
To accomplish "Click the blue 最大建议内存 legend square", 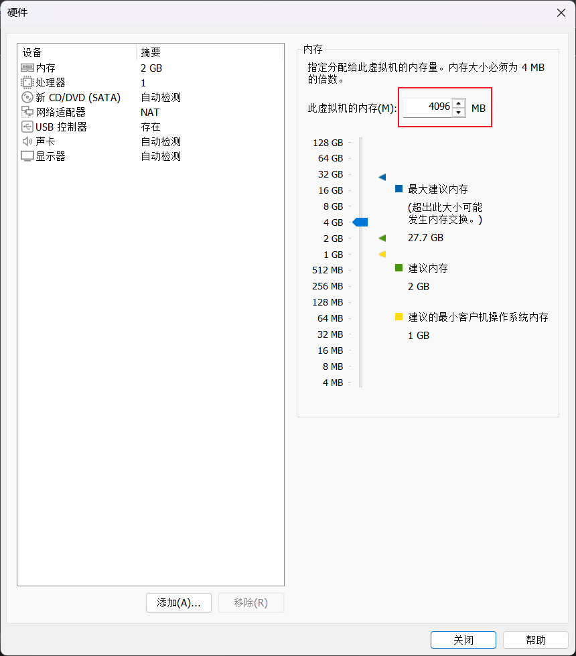I will (x=399, y=189).
